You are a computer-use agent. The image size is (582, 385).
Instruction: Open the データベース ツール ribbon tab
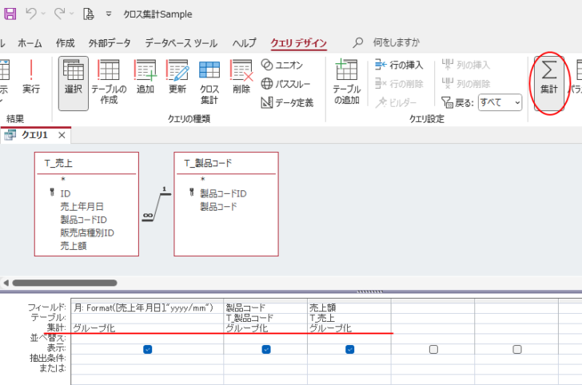click(181, 43)
